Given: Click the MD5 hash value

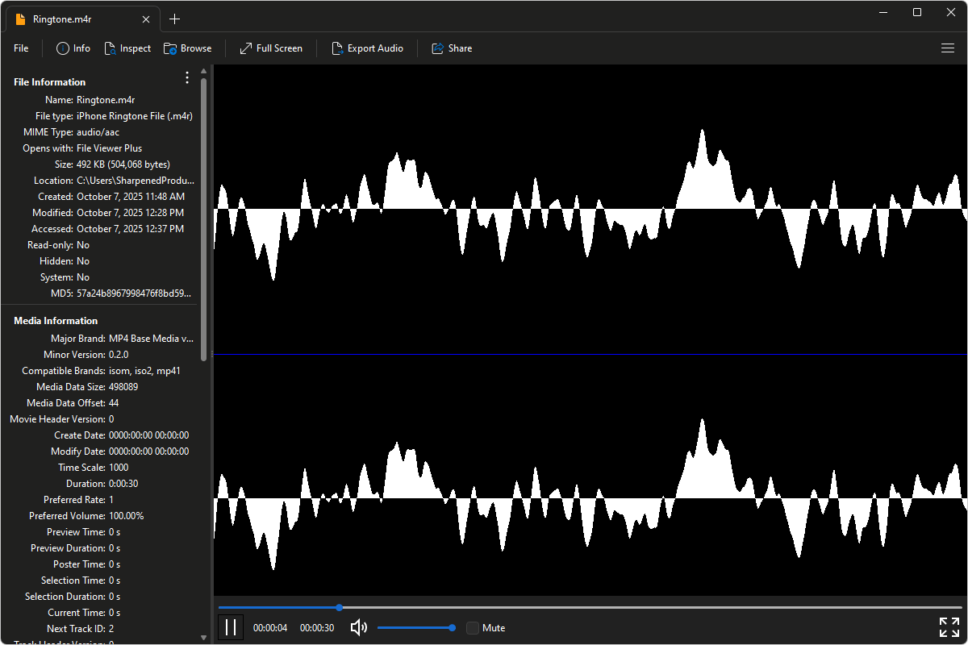Looking at the screenshot, I should pos(134,293).
